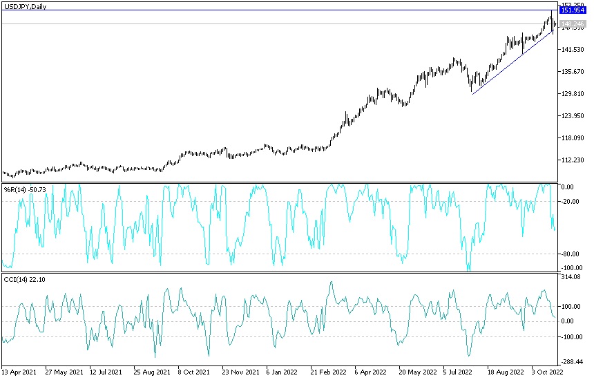Click the 129.810 price axis value
Viewport: 594px width, 380px height.
pyautogui.click(x=573, y=93)
